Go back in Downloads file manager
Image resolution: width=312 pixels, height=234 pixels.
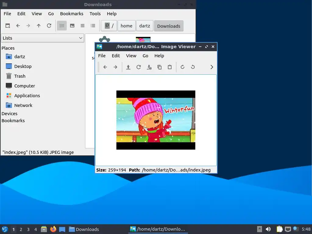pyautogui.click(x=18, y=26)
